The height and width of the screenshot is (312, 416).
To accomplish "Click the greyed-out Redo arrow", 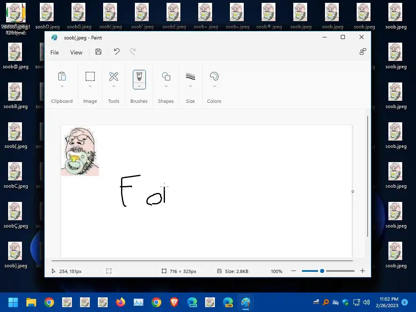I will (x=133, y=52).
